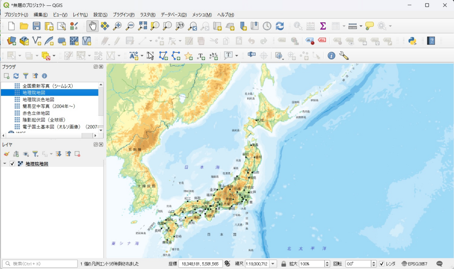Refresh the Browser panel
The width and height of the screenshot is (454, 269).
(x=16, y=76)
